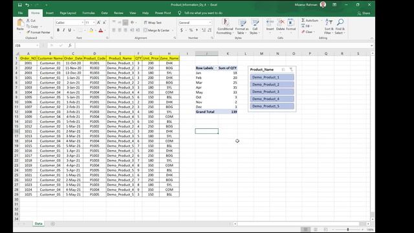Image resolution: width=414 pixels, height=233 pixels.
Task: Apply the red font color
Action: click(x=101, y=30)
